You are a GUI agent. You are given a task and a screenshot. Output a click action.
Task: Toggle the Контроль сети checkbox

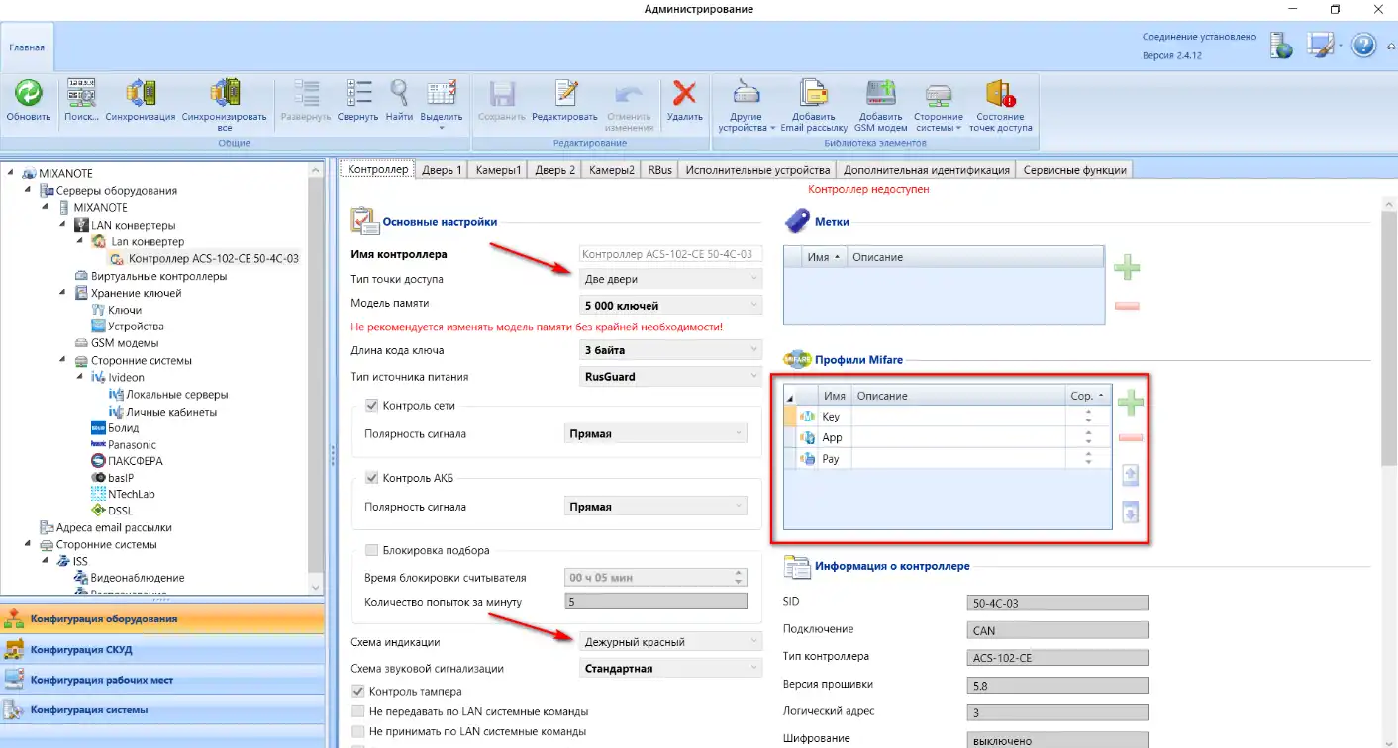point(373,406)
